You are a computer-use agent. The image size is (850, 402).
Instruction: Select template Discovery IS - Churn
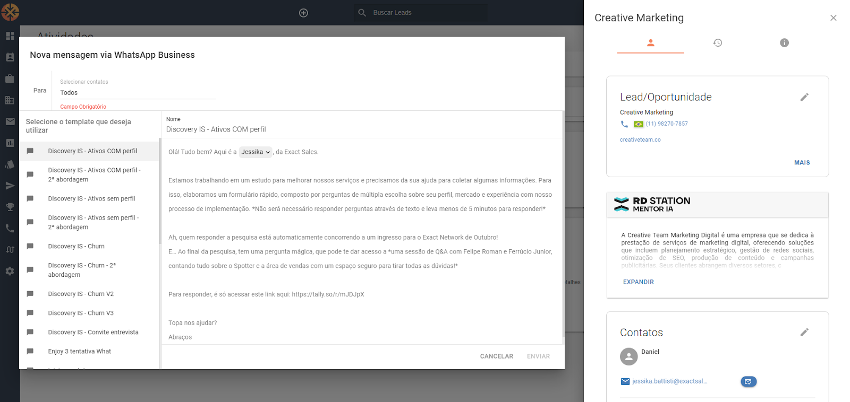point(89,247)
